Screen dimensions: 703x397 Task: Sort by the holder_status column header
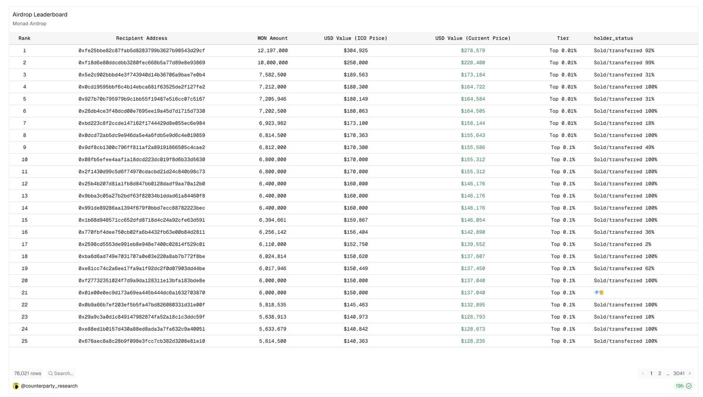[613, 38]
